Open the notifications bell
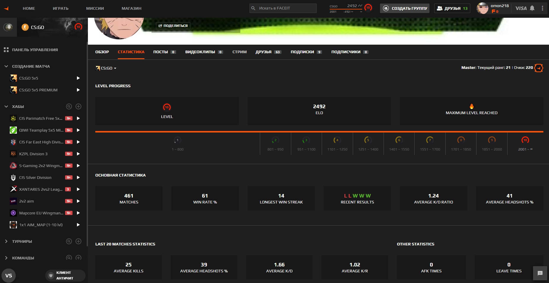 coord(532,8)
